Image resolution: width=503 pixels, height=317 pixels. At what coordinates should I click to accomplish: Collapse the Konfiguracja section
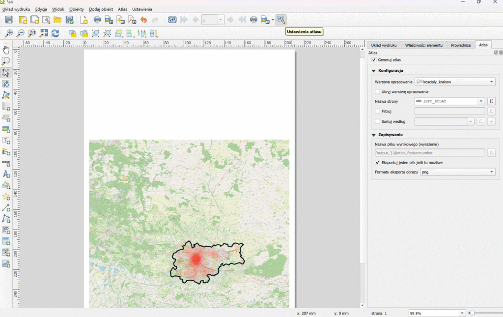click(x=374, y=71)
